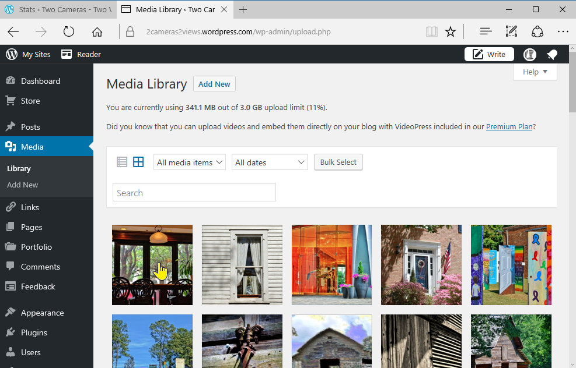Screen dimensions: 576x368
Task: Make a web note icon
Action: tap(511, 32)
